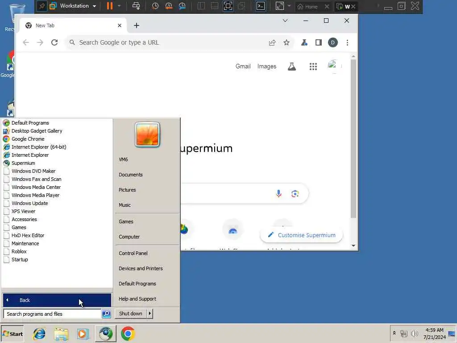The image size is (457, 343).
Task: Pause the virtual machine from VMware toolbar
Action: pyautogui.click(x=110, y=6)
